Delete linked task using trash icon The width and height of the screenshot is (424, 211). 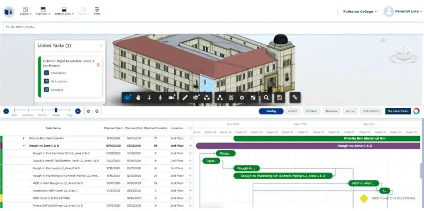tap(98, 65)
